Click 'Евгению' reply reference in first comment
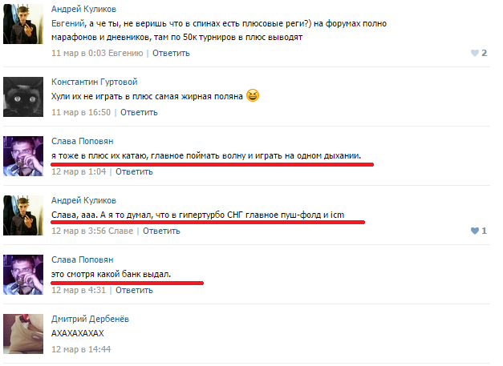Image resolution: width=503 pixels, height=366 pixels. [125, 53]
